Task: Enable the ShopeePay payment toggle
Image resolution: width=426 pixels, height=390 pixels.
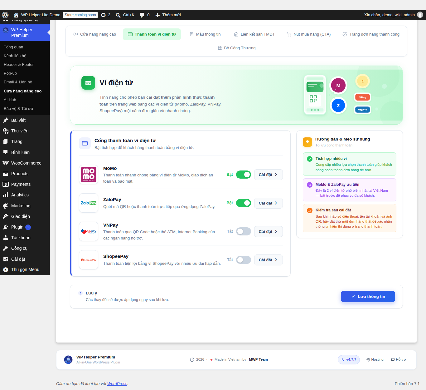Action: [244, 260]
